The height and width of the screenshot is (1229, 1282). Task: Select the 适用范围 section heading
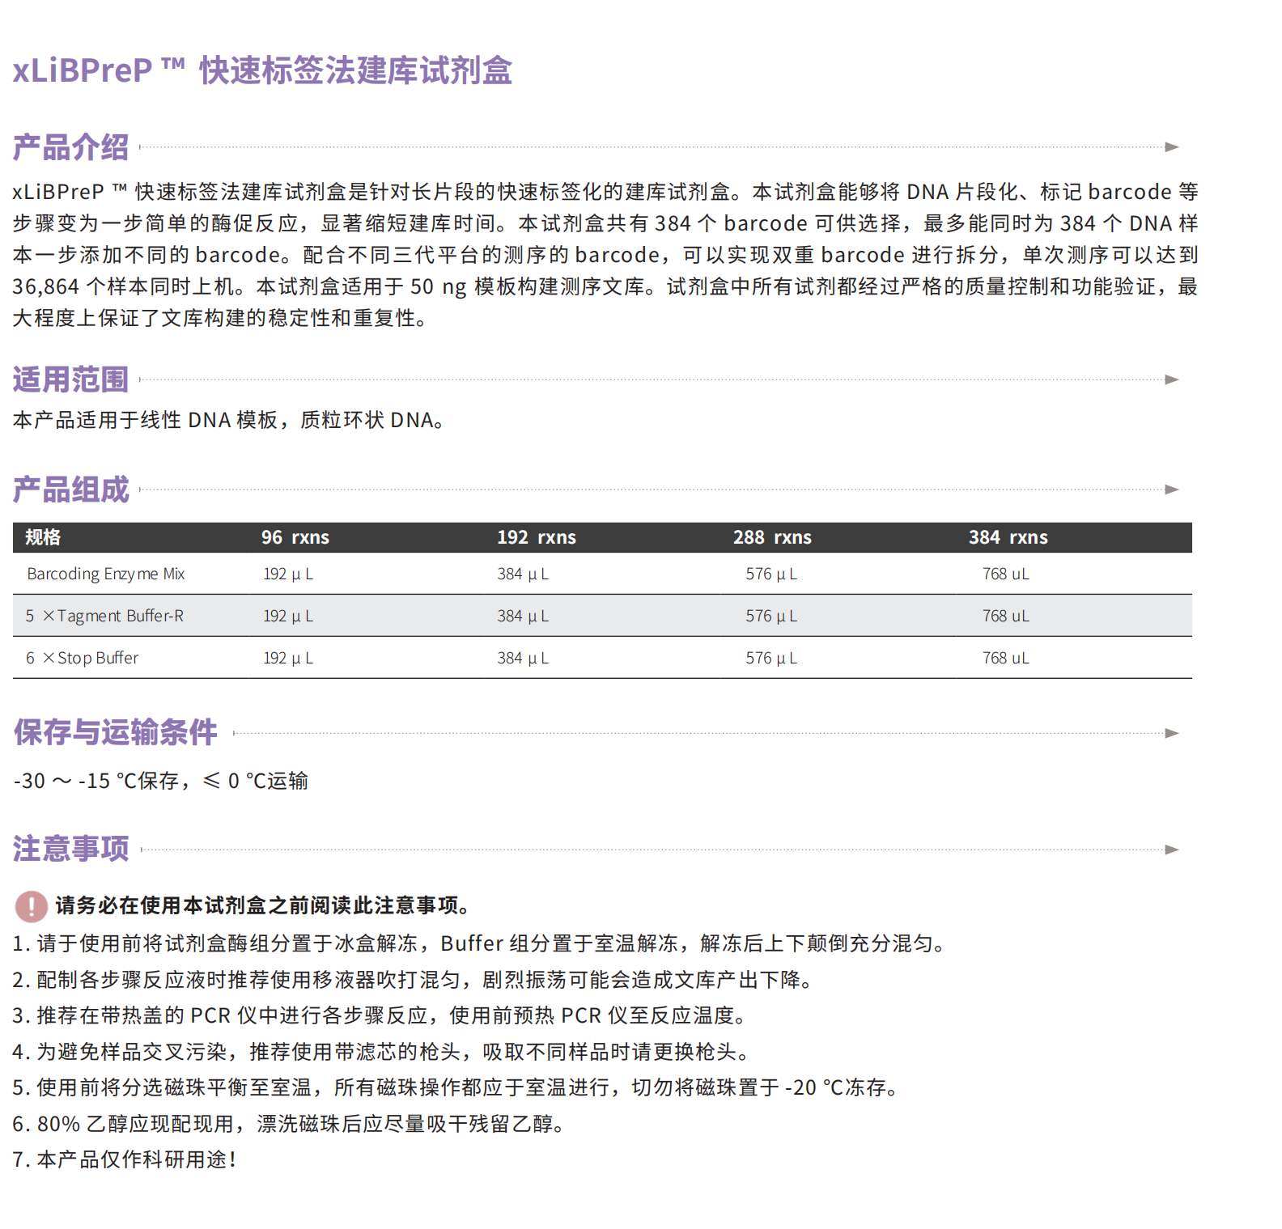tap(70, 379)
